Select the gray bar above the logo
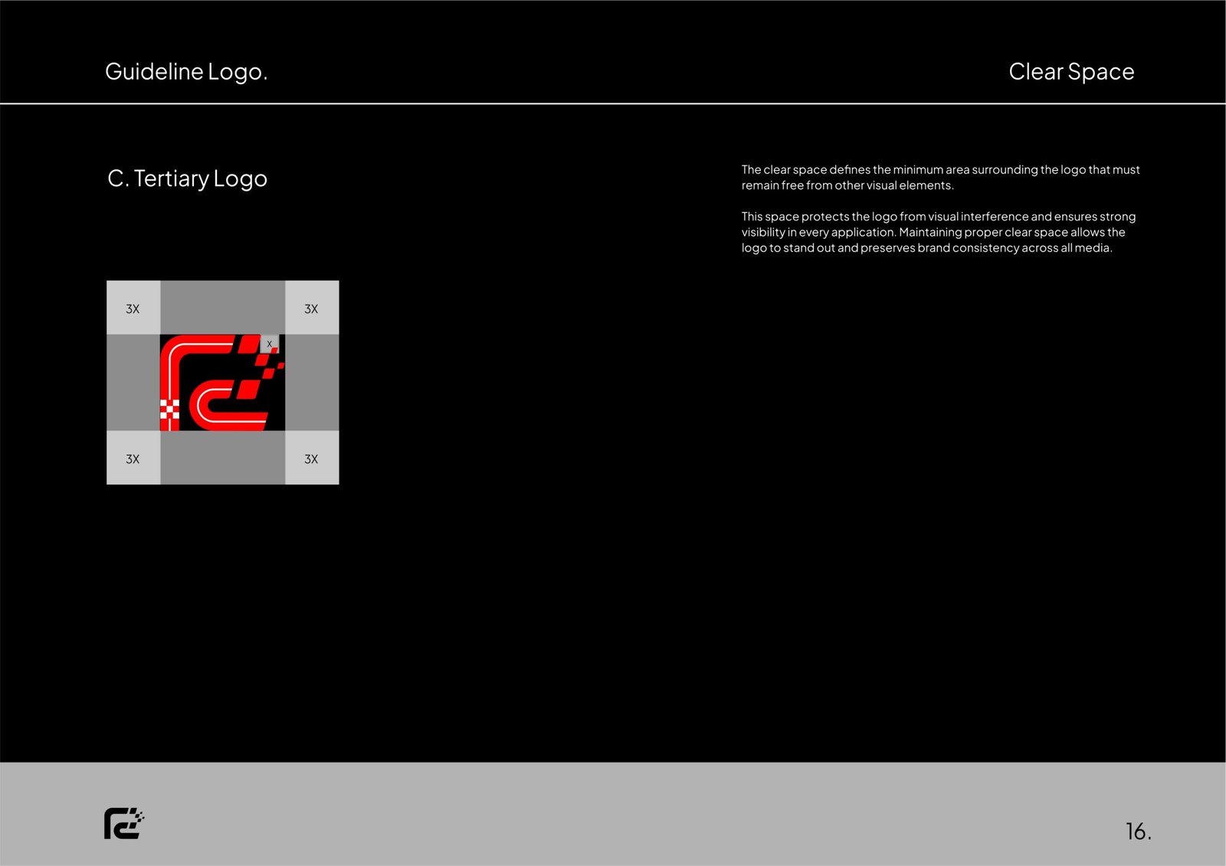The width and height of the screenshot is (1226, 866). (222, 307)
